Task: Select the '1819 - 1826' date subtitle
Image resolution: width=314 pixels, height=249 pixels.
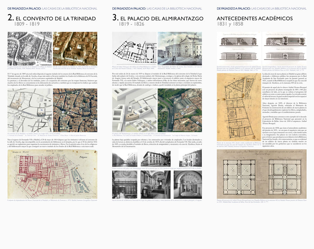Action: [x=132, y=24]
